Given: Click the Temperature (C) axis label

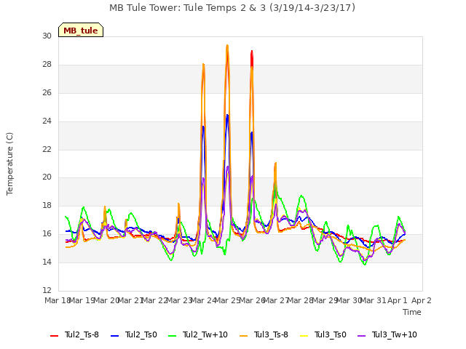Looking at the screenshot, I should pyautogui.click(x=9, y=164).
